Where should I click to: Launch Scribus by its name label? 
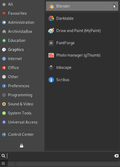coord(63,80)
